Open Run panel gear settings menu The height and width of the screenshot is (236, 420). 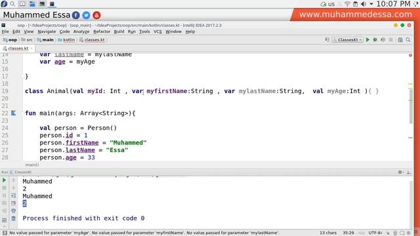point(400,172)
